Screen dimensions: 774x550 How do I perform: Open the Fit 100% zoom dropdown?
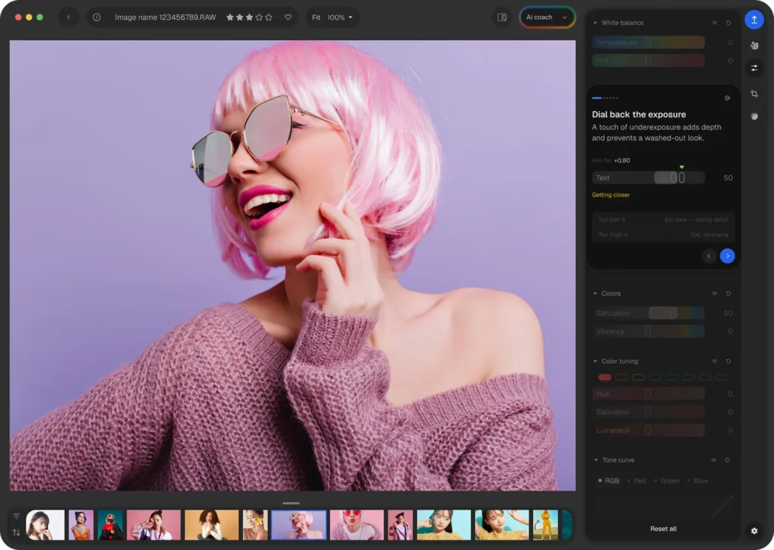[x=332, y=17]
